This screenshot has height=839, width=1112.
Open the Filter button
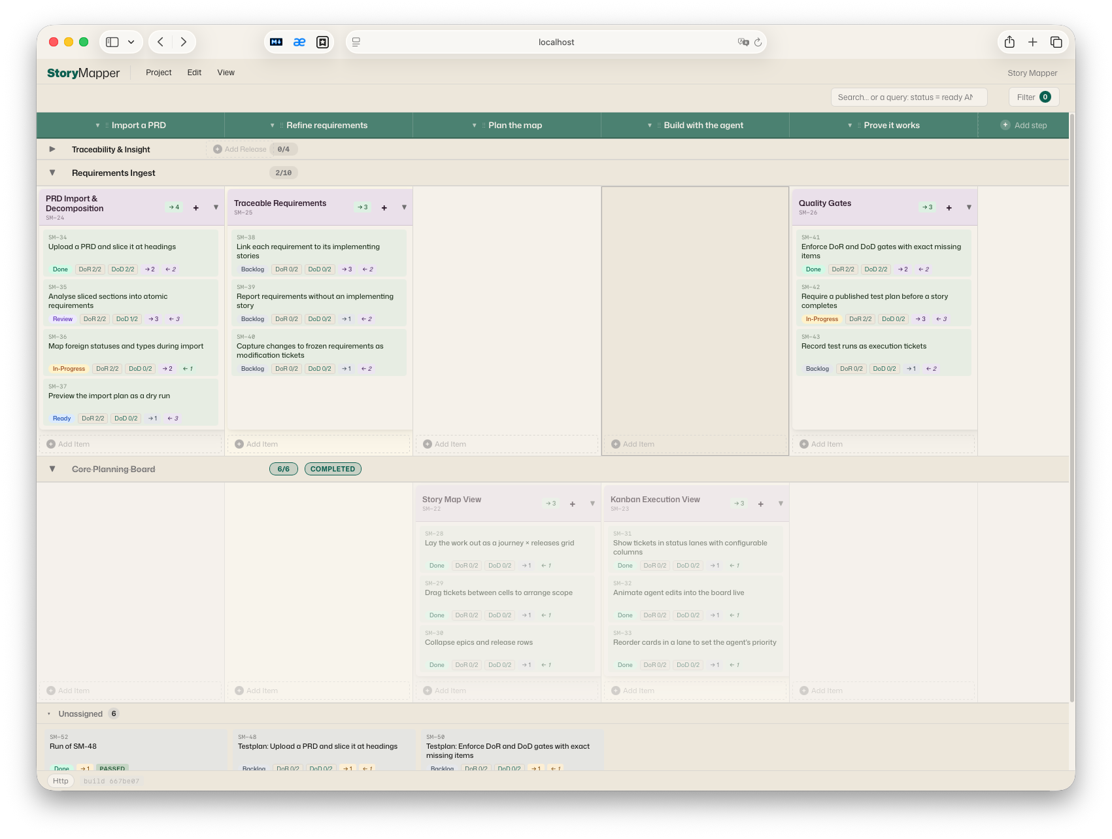click(1034, 97)
